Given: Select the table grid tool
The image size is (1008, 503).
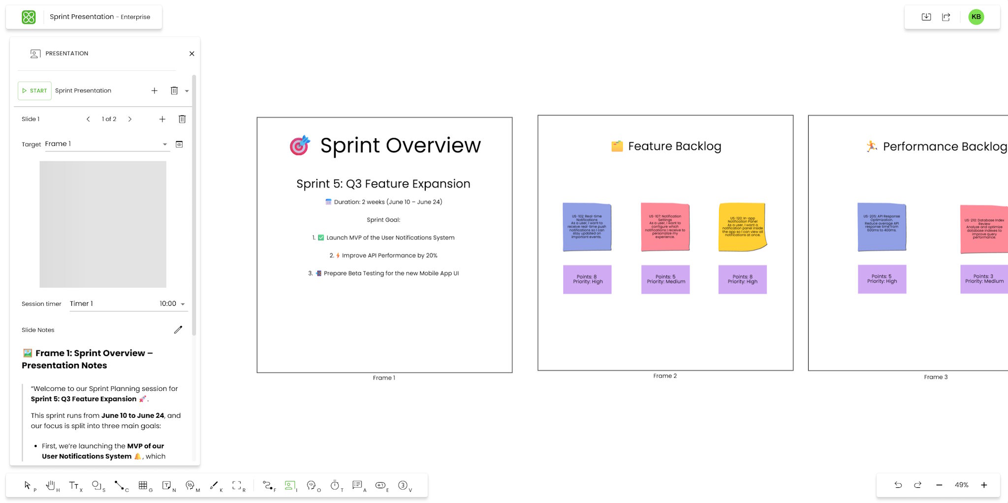Looking at the screenshot, I should (x=143, y=485).
